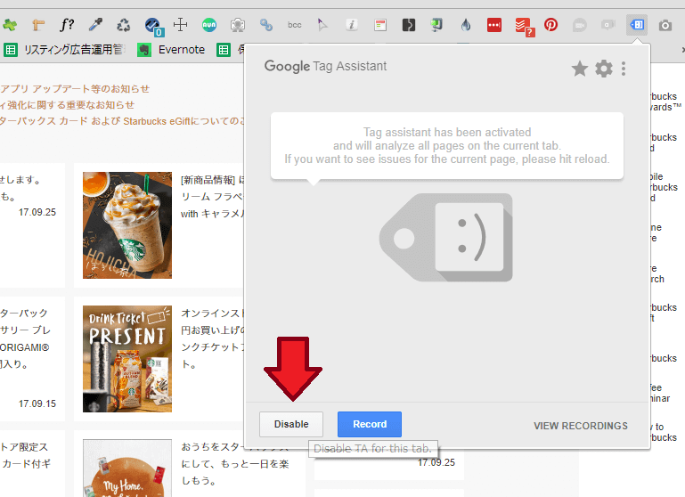
Task: Open the blue chain link extension
Action: (x=266, y=25)
